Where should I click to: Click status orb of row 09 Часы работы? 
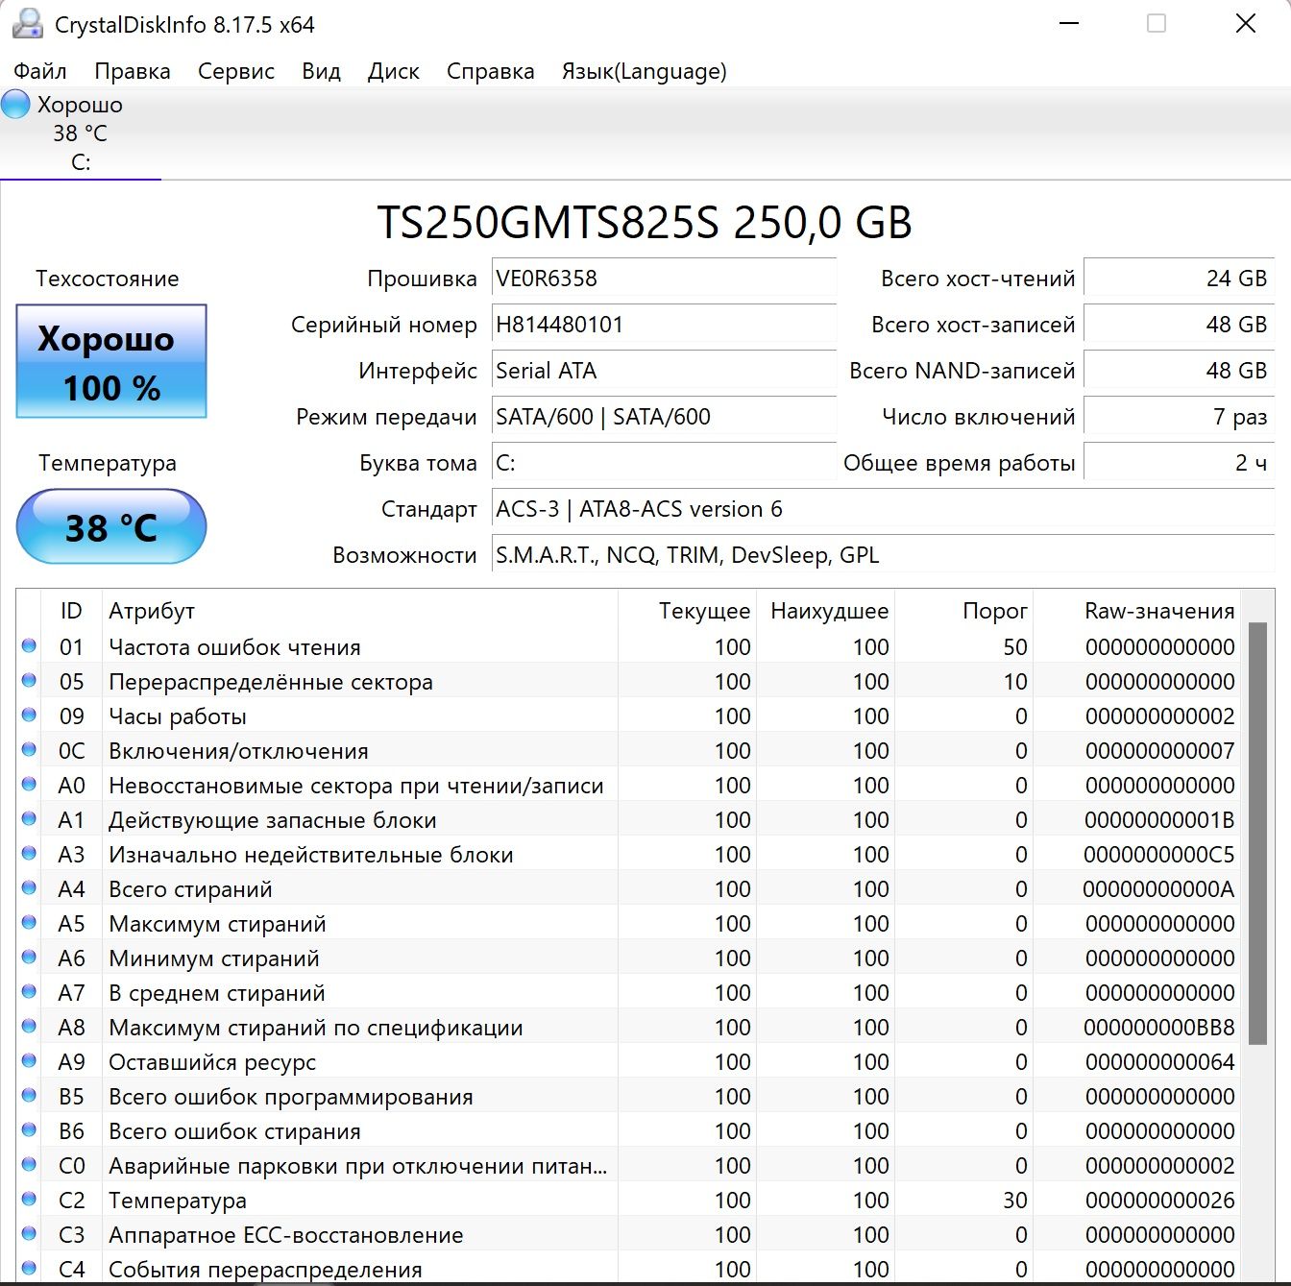pos(29,715)
